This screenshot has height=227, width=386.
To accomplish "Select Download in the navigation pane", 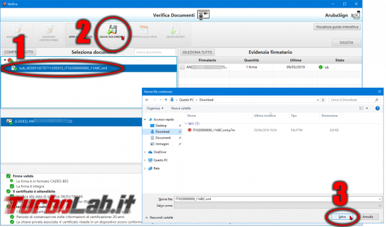I will pos(162,132).
